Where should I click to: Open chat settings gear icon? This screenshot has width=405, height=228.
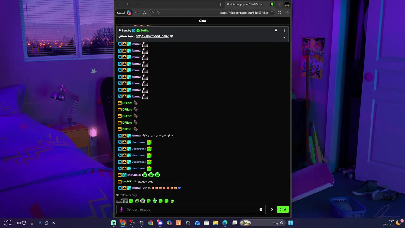point(271,209)
